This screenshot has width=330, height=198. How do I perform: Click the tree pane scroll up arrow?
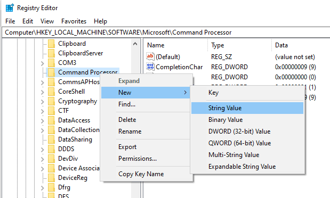pos(135,44)
